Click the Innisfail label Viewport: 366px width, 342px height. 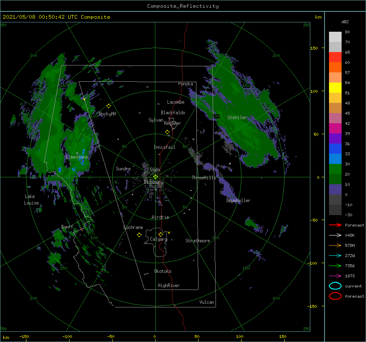(x=164, y=147)
